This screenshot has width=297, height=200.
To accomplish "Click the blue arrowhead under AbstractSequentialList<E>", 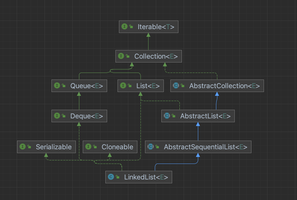I will (x=198, y=155).
